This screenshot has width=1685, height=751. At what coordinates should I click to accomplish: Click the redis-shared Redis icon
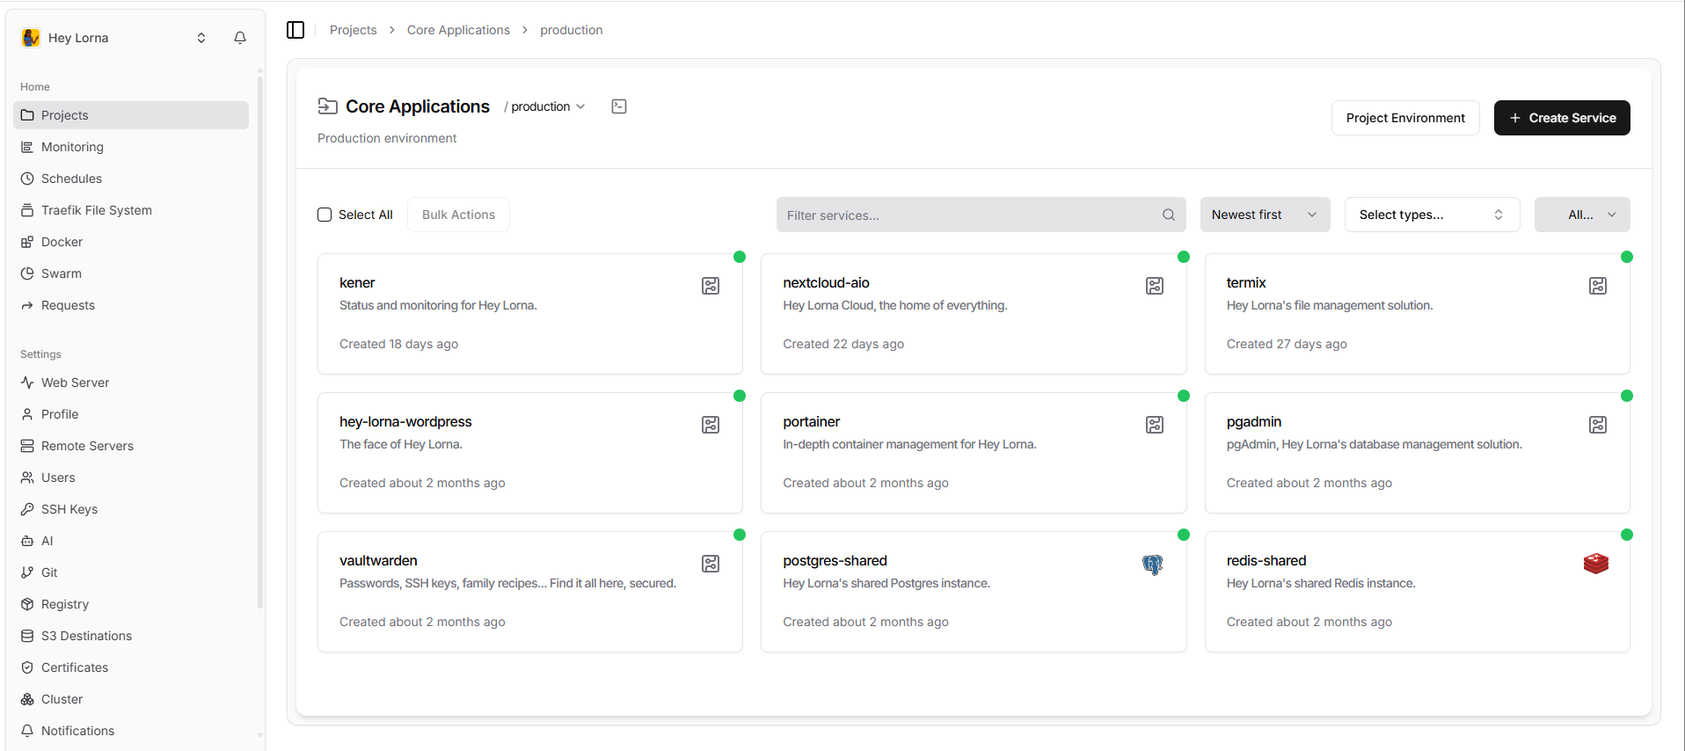coord(1596,564)
